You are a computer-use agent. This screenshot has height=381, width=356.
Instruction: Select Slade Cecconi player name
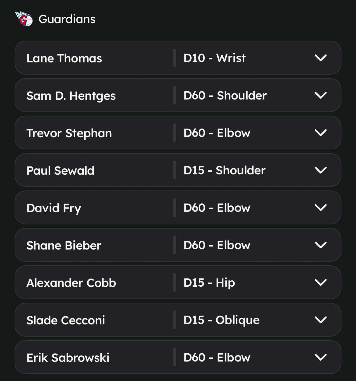66,320
